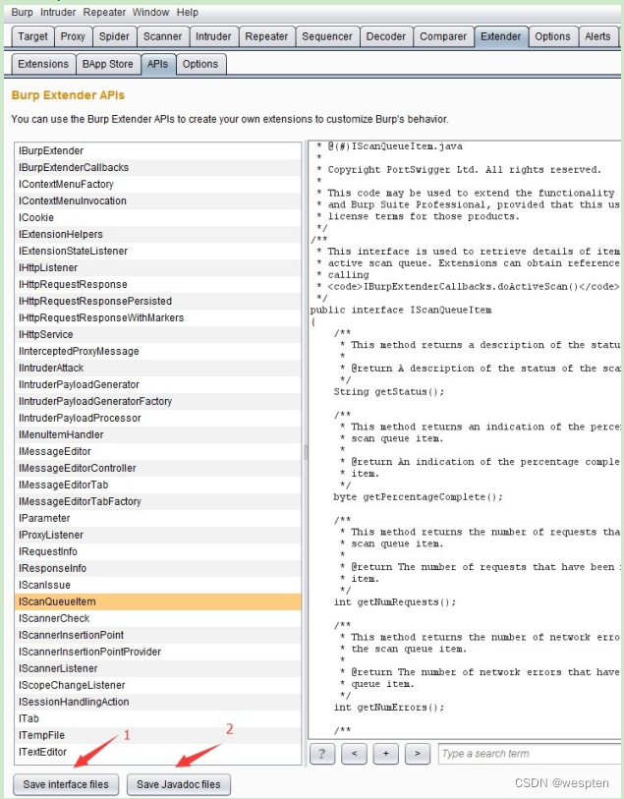The width and height of the screenshot is (624, 799).
Task: Click Save Javadoc files button
Action: (178, 784)
